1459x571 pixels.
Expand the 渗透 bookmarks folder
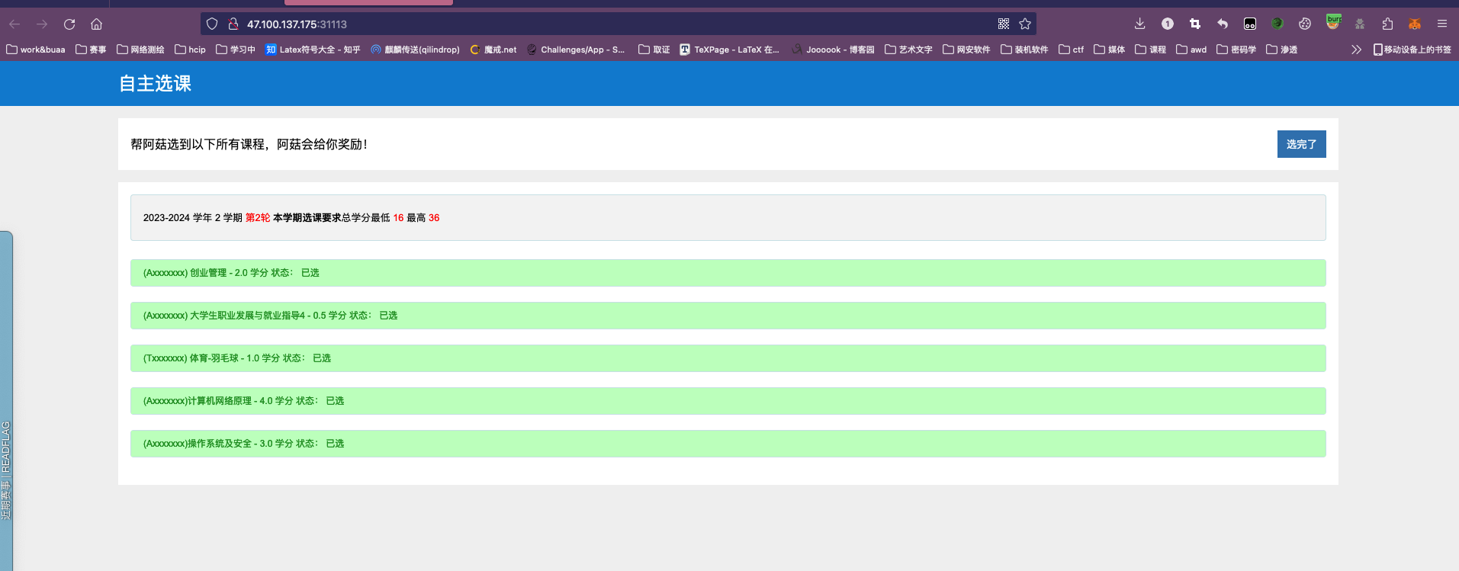click(x=1281, y=50)
